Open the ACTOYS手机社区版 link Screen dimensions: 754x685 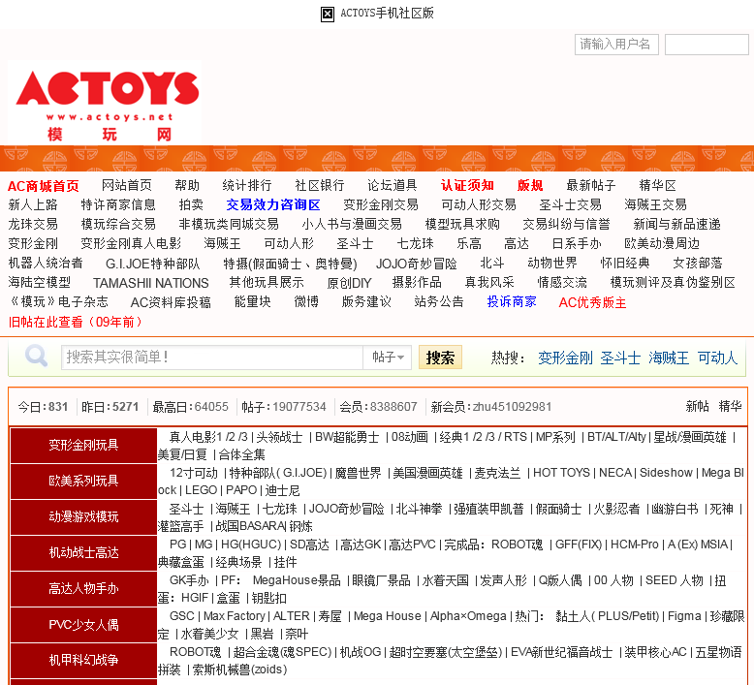point(387,13)
